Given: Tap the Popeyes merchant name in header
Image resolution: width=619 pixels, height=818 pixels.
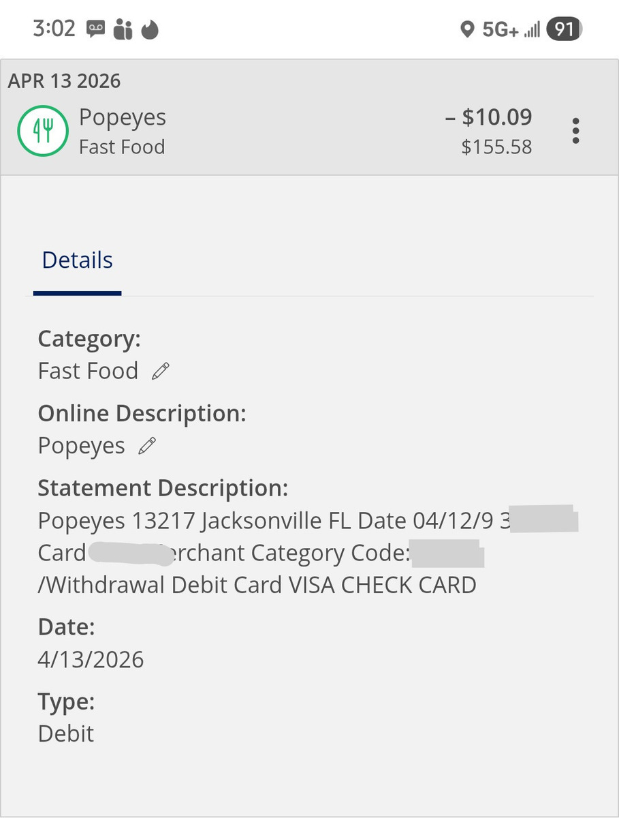Looking at the screenshot, I should pos(123,117).
